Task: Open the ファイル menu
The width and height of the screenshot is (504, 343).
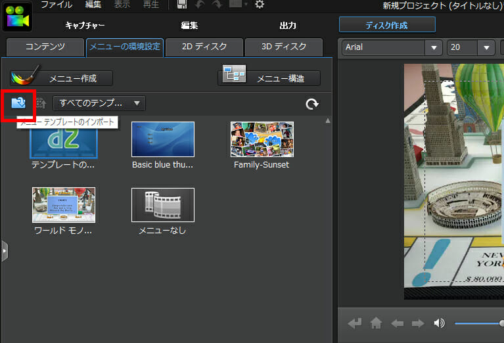Action: 57,5
